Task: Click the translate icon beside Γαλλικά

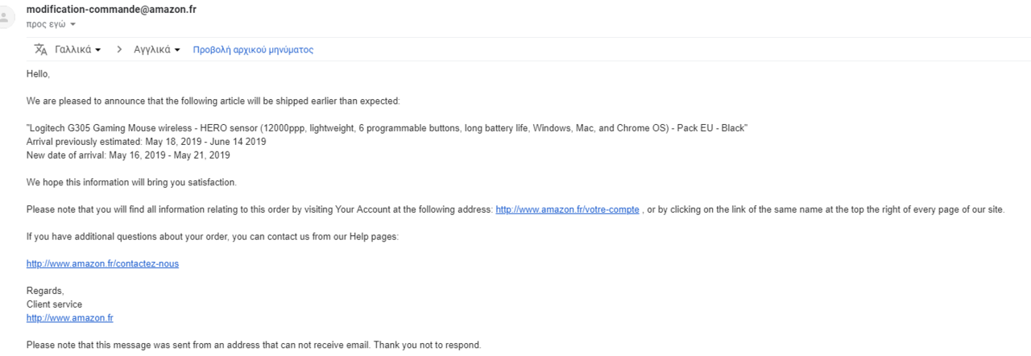Action: click(x=41, y=49)
